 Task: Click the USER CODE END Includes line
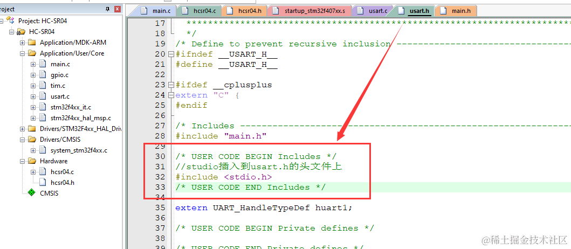pos(251,187)
